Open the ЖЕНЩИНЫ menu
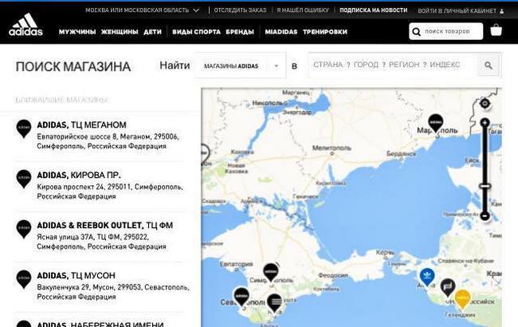This screenshot has height=327, width=518. point(120,32)
